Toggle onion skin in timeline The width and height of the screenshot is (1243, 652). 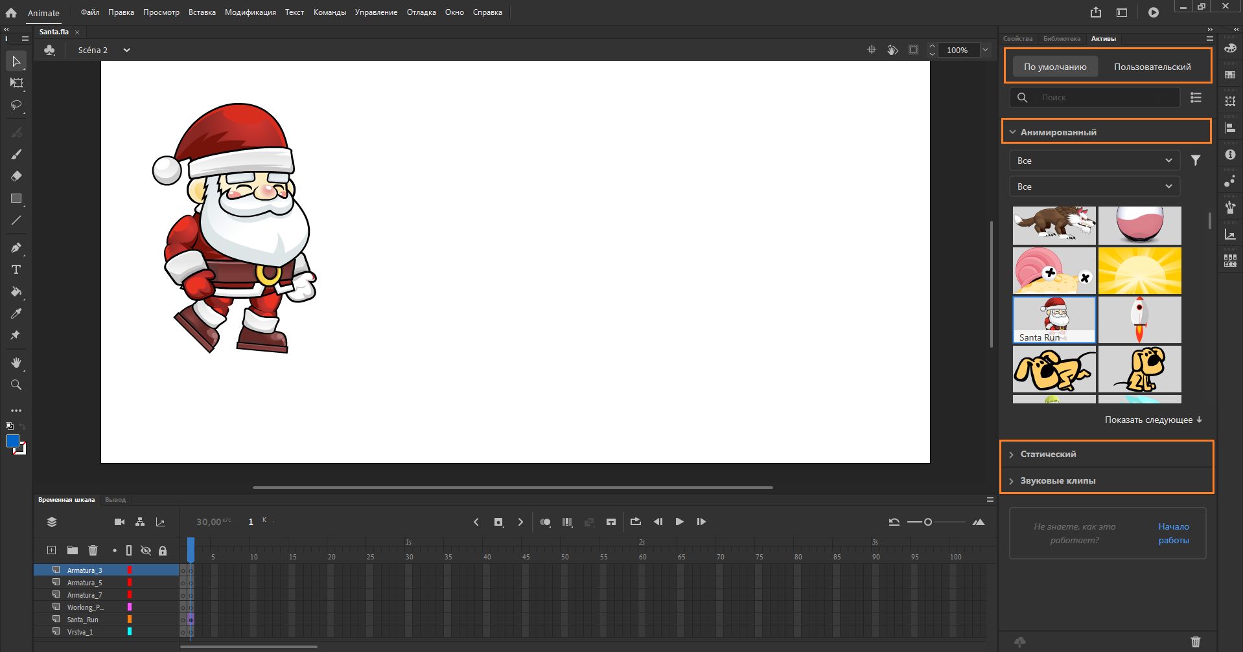coord(546,522)
